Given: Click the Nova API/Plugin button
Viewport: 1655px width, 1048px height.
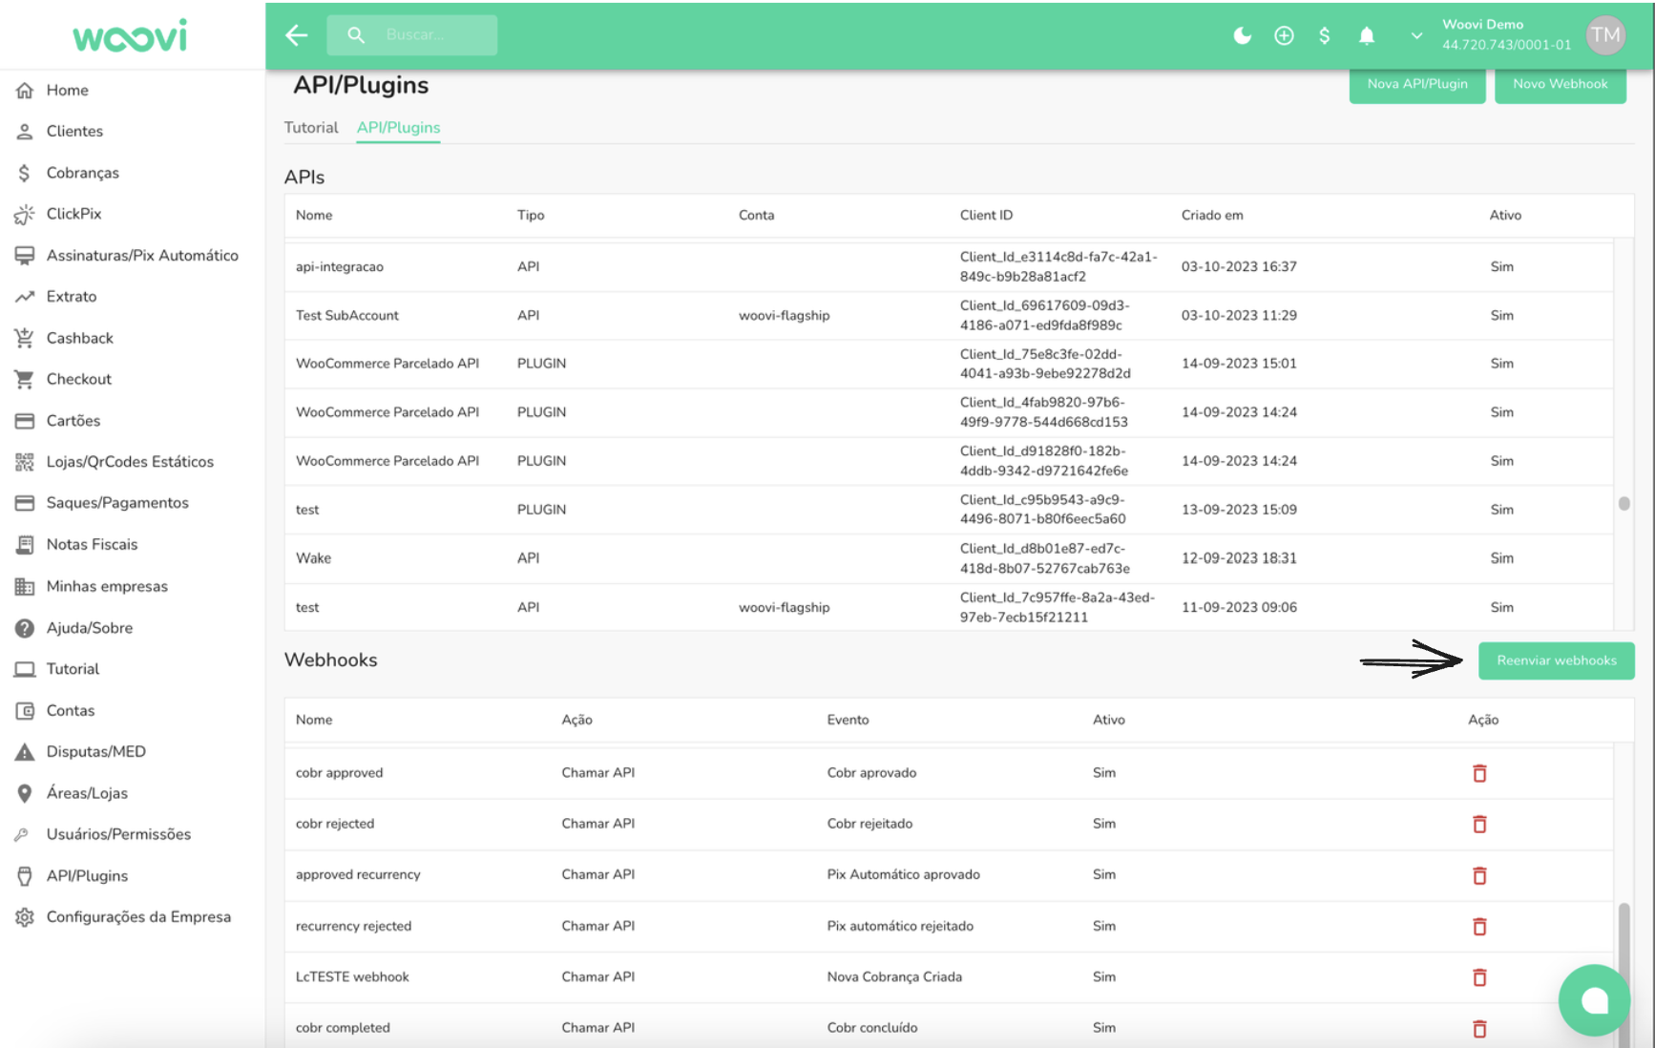Looking at the screenshot, I should coord(1416,84).
